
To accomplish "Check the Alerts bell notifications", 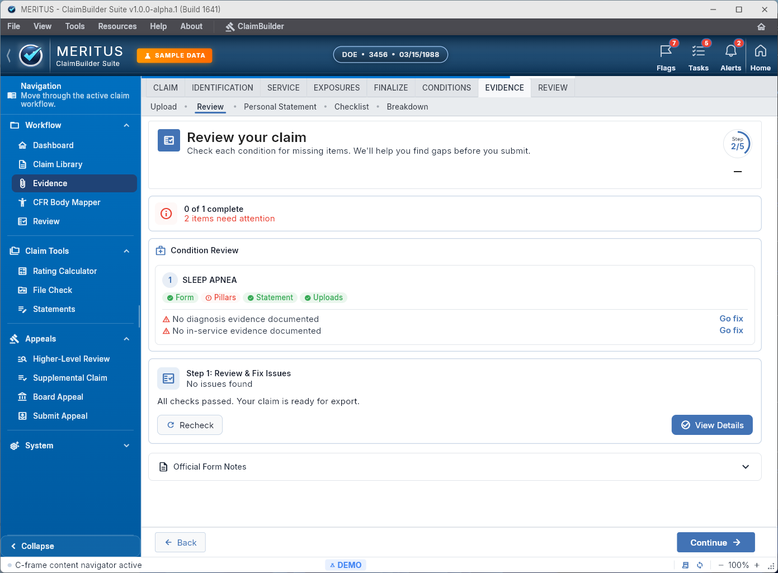I will (x=731, y=55).
